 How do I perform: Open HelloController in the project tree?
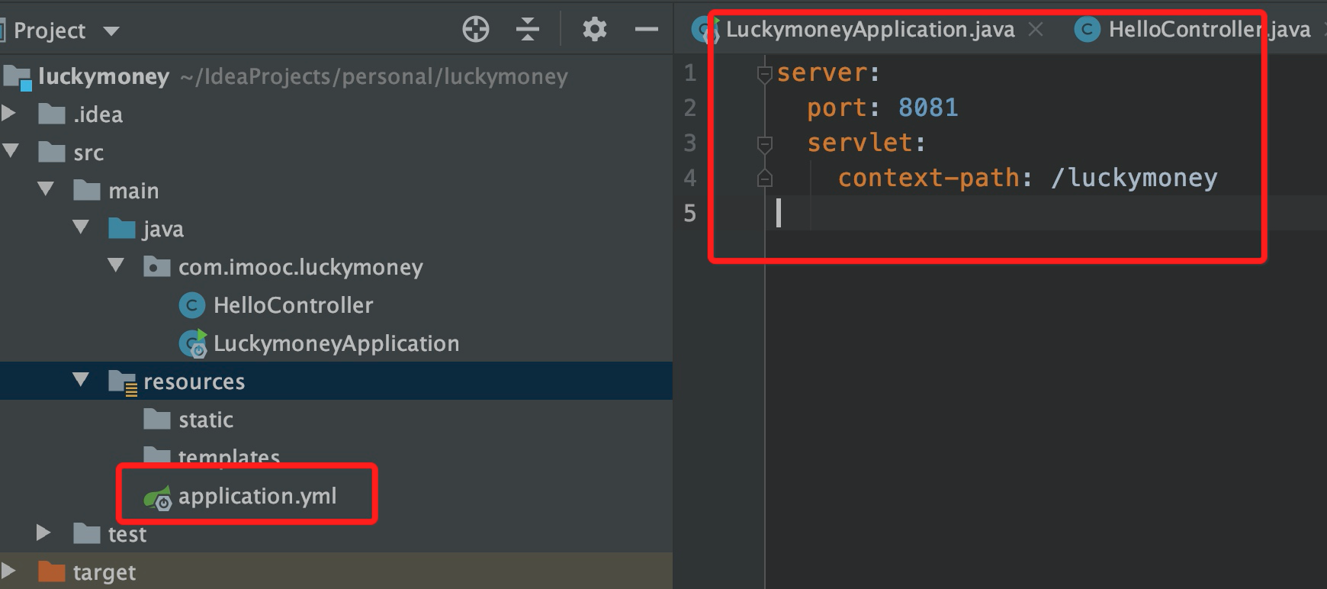[x=293, y=305]
